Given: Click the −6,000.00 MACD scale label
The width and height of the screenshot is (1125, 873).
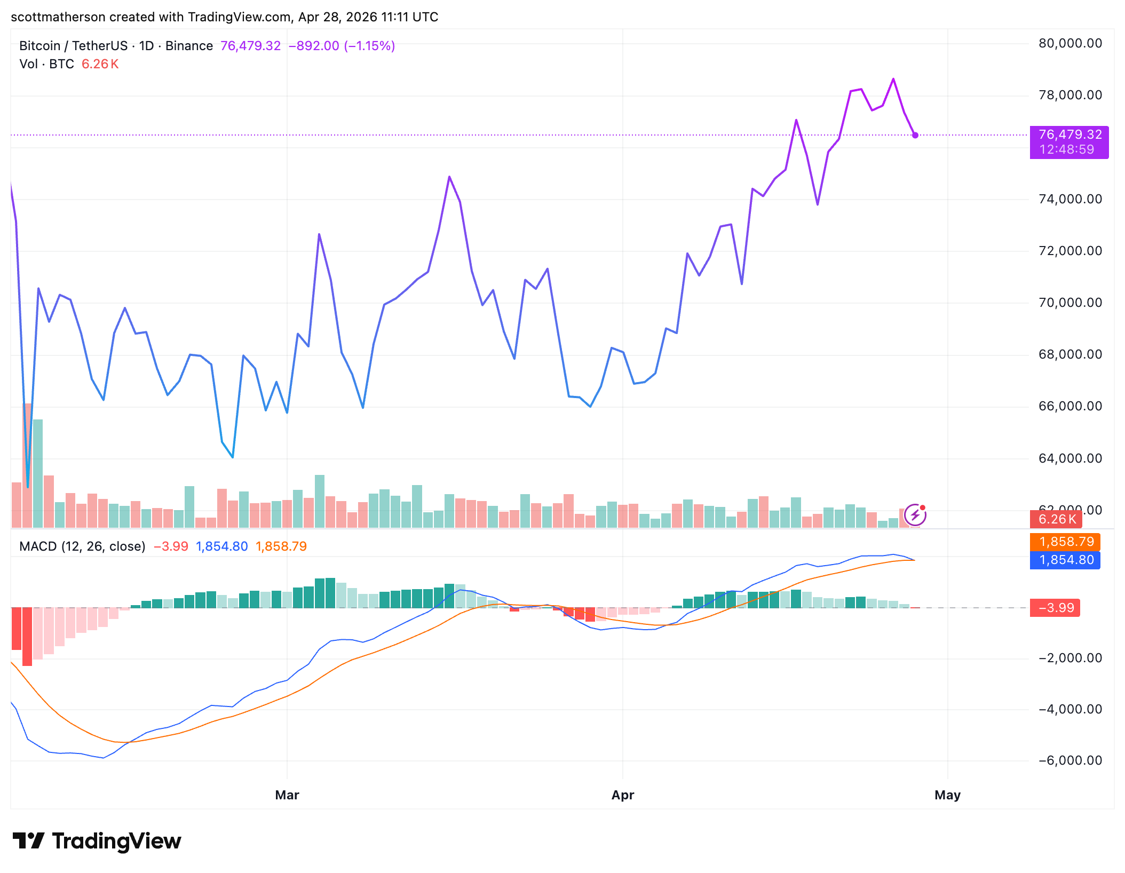Looking at the screenshot, I should click(x=1070, y=760).
